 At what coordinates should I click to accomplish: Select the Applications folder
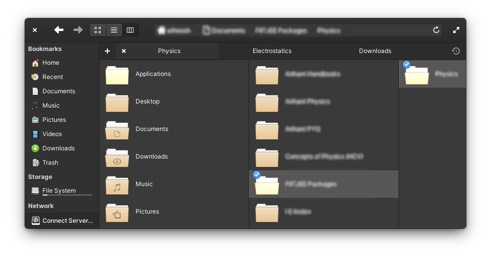[174, 74]
